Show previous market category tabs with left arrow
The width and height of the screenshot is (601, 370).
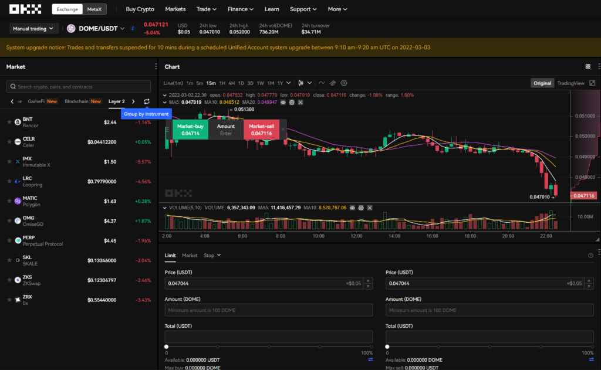click(12, 101)
